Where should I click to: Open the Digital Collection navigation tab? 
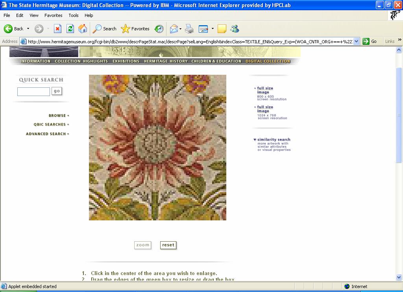pyautogui.click(x=268, y=61)
